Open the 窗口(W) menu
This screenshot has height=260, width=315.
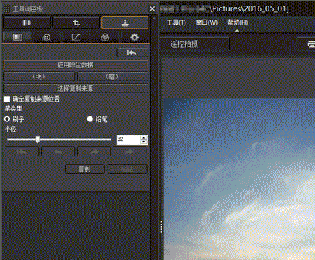(x=206, y=22)
